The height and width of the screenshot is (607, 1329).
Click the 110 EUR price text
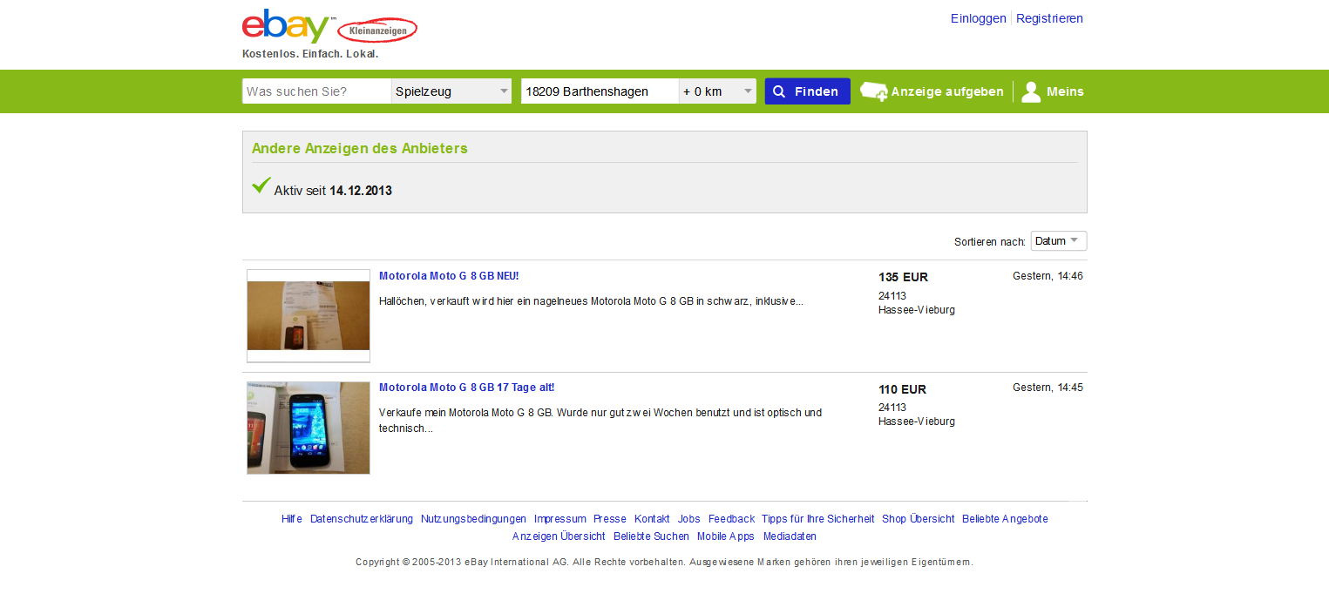[x=903, y=389]
